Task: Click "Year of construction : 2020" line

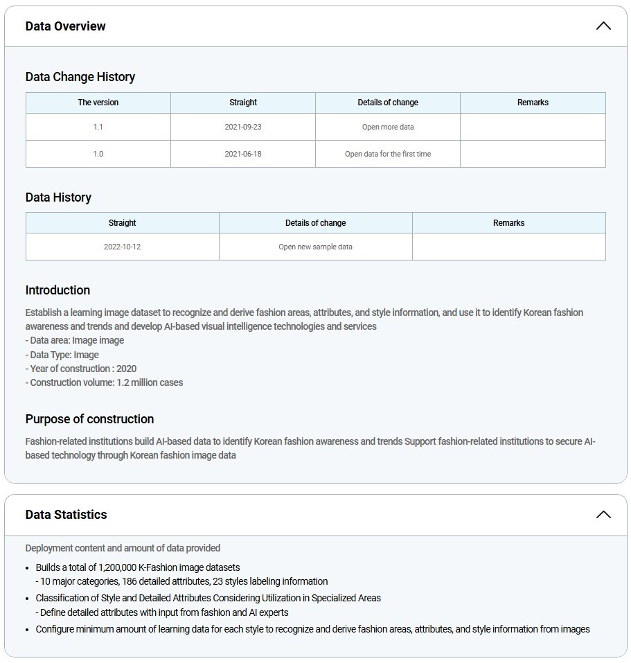Action: tap(81, 369)
